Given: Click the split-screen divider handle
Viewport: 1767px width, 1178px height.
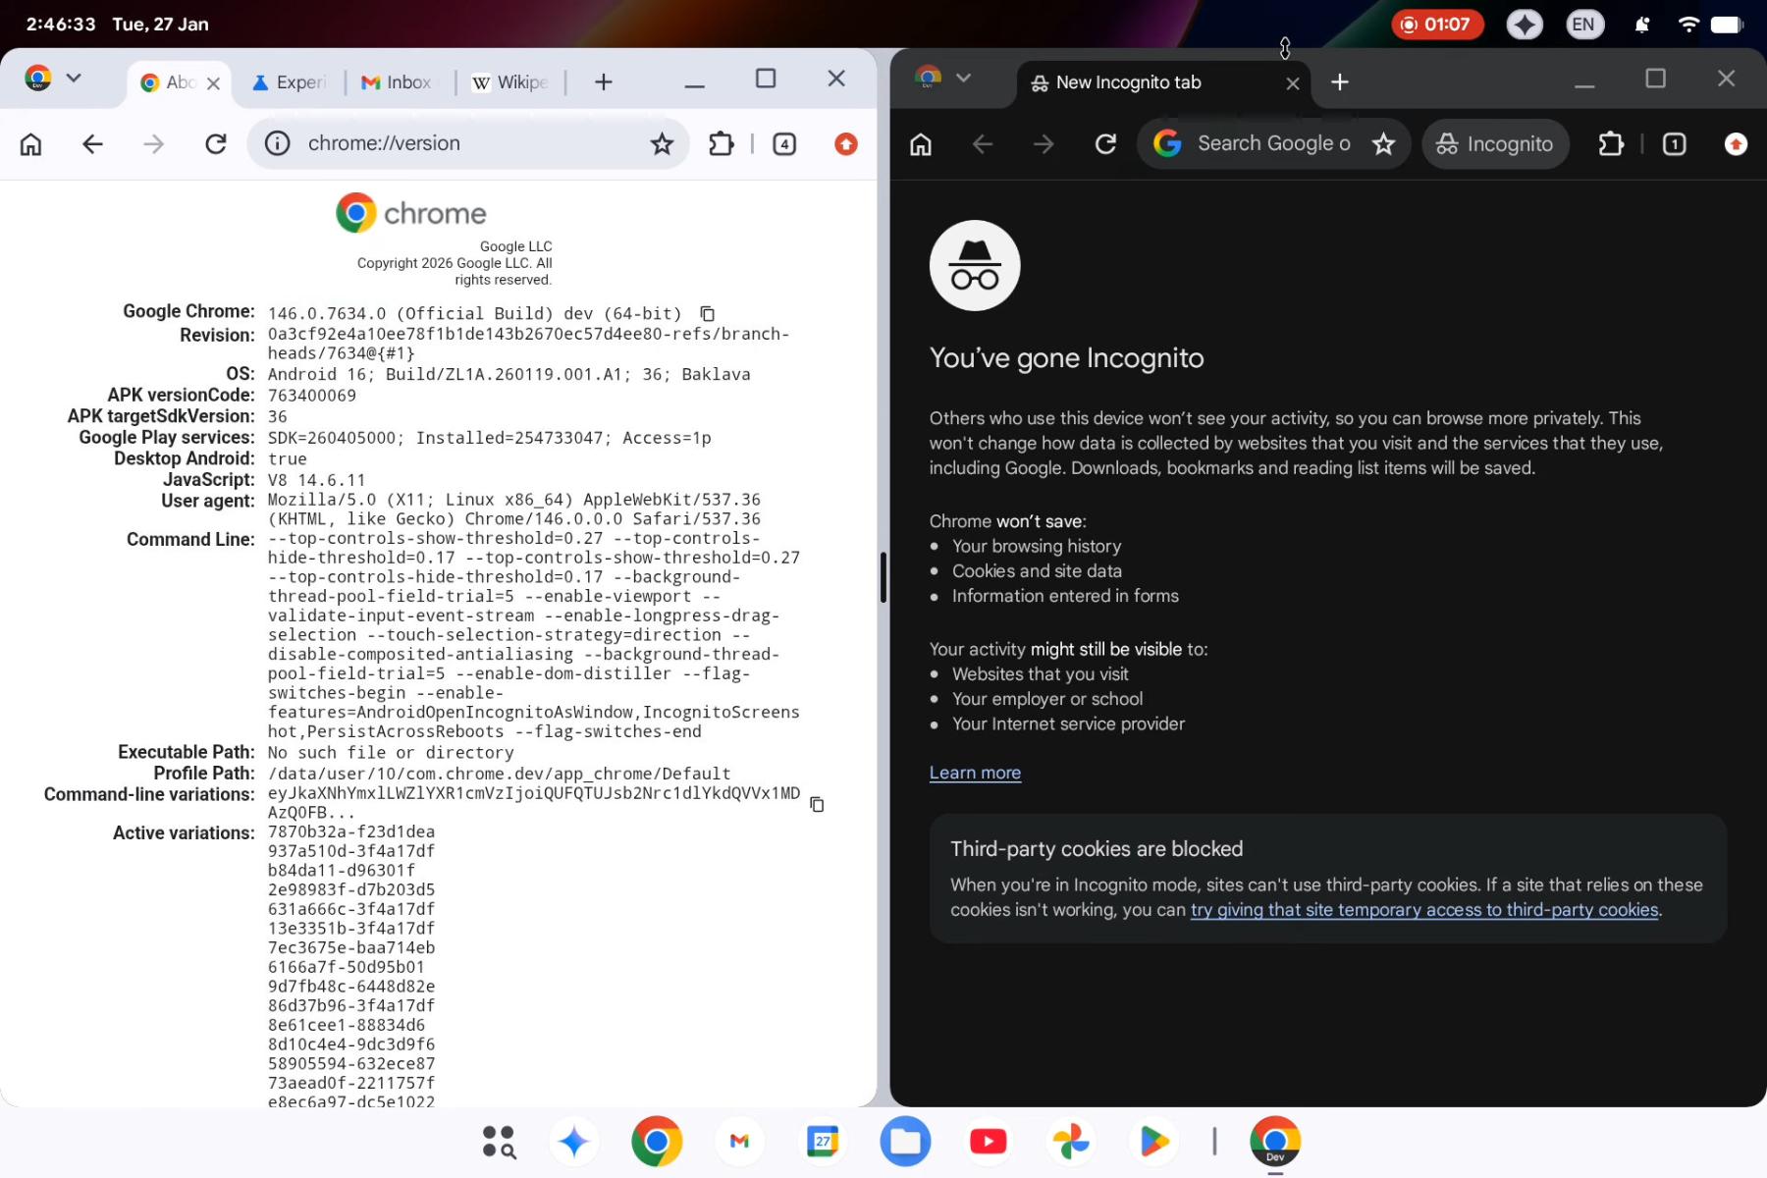Looking at the screenshot, I should (883, 577).
